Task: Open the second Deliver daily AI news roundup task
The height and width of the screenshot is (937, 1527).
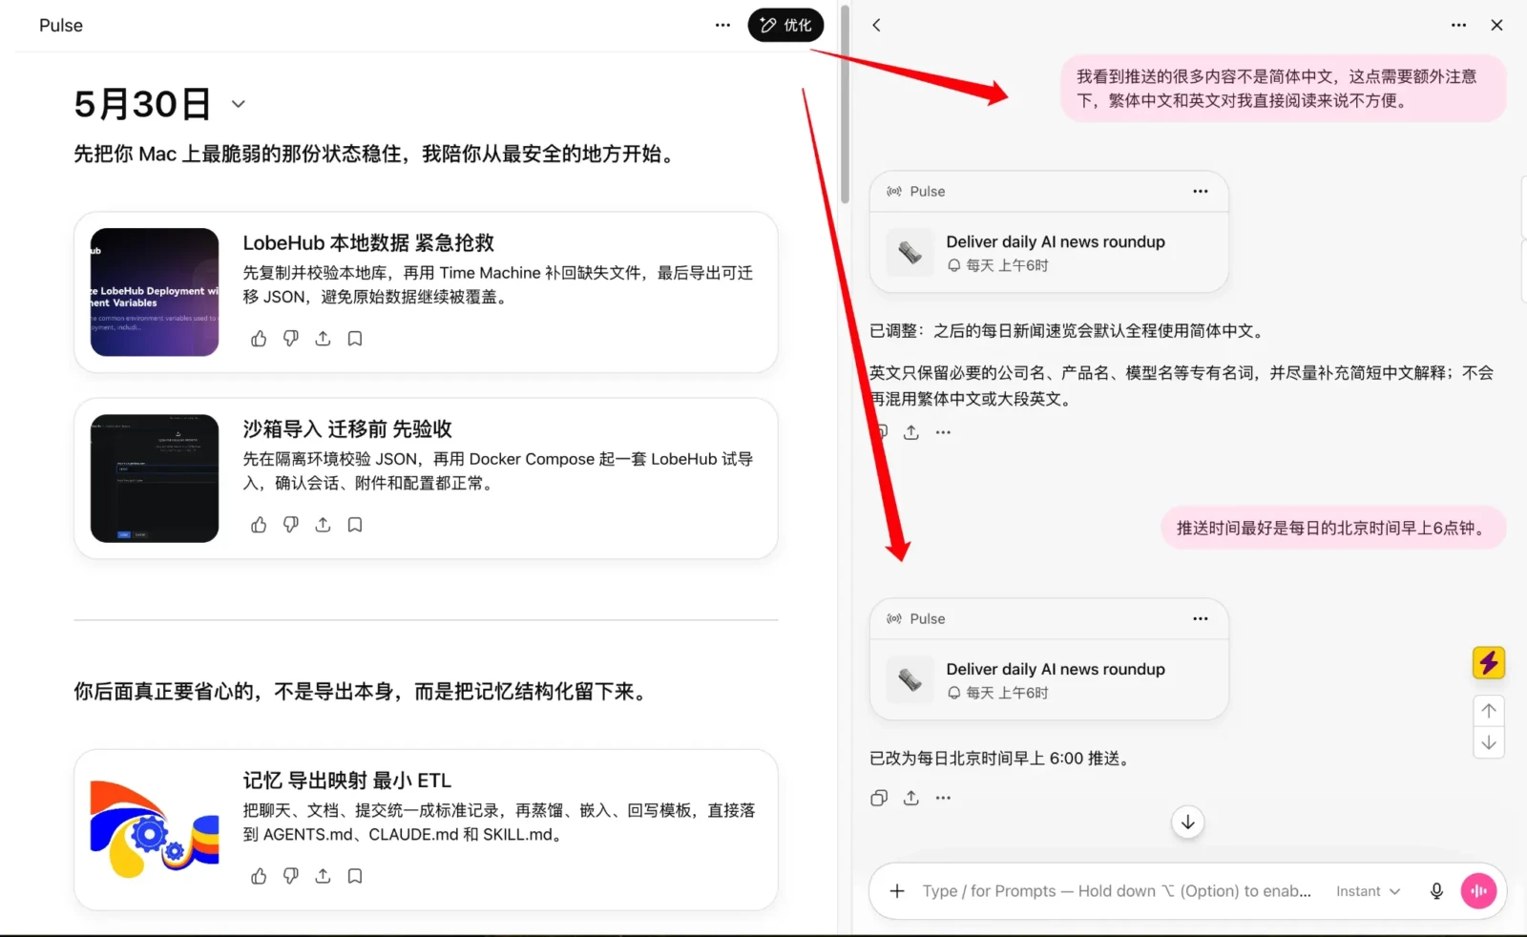Action: (1049, 679)
